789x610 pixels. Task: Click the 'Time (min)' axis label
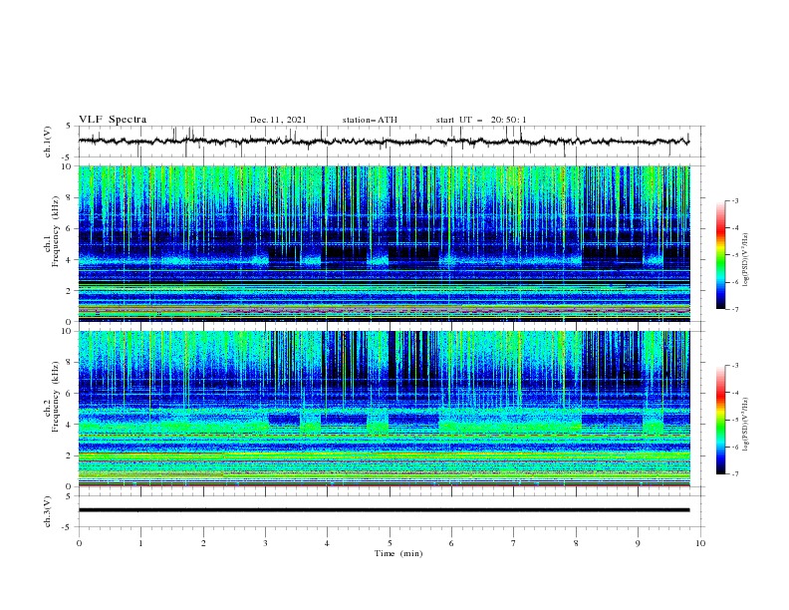(398, 553)
